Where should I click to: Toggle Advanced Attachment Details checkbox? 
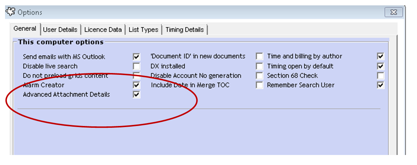[136, 94]
